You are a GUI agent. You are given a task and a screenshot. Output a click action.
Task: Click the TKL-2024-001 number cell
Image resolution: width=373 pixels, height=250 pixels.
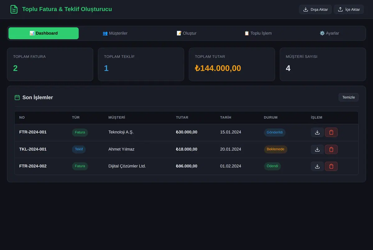[33, 149]
